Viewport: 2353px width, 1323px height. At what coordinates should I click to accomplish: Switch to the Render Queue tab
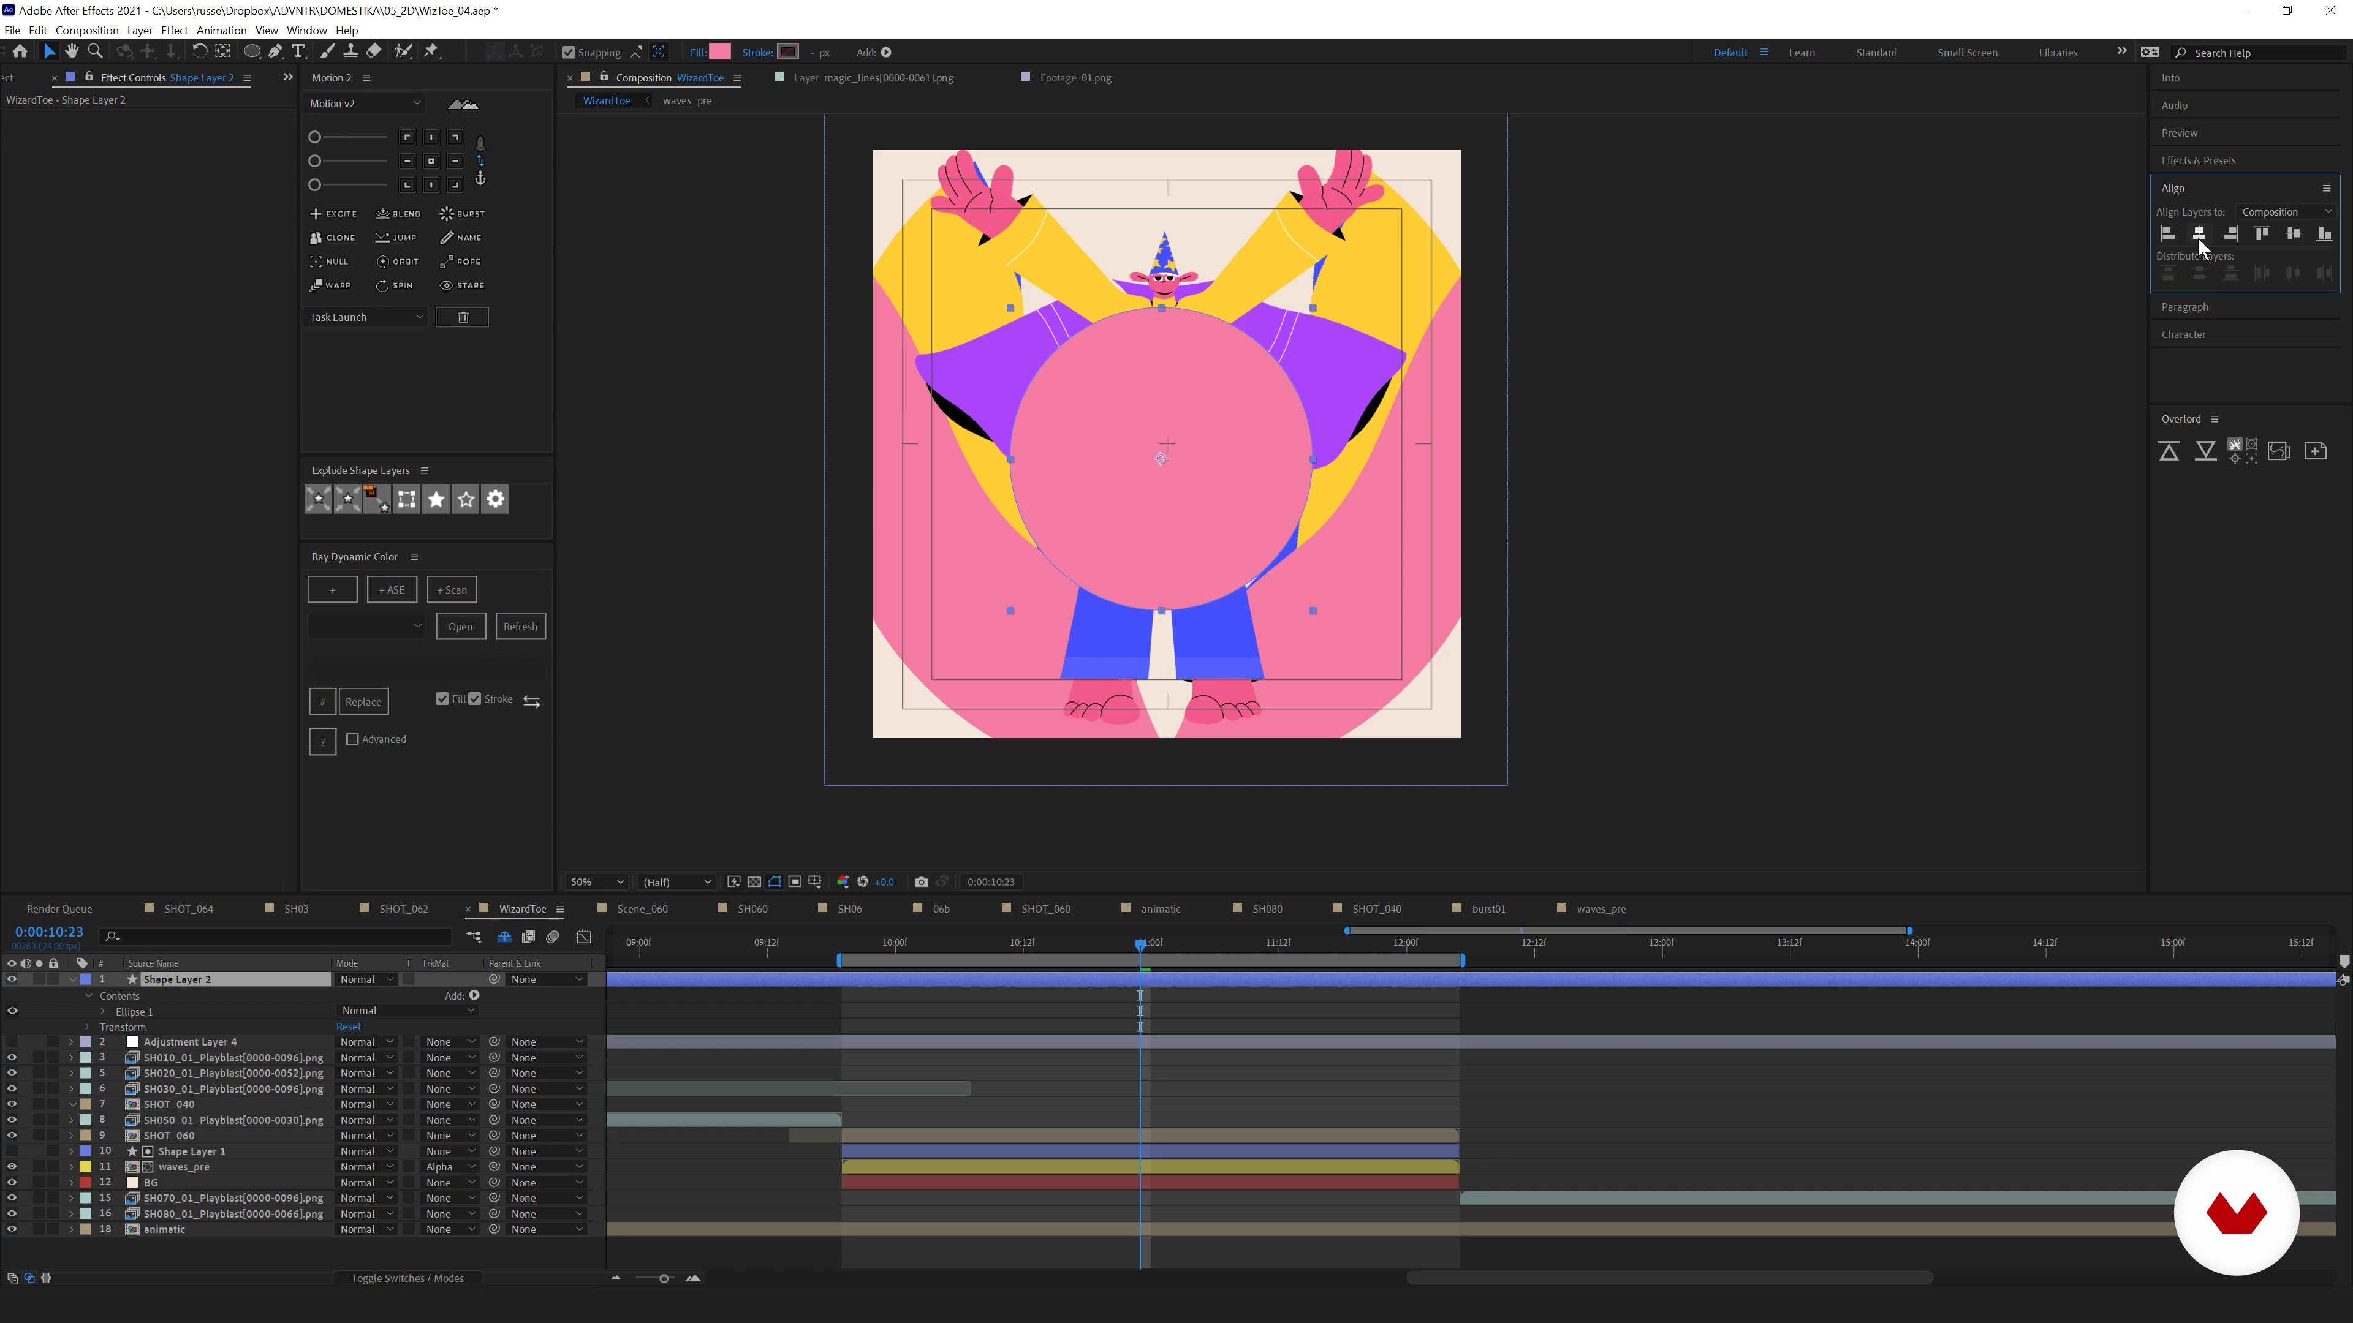(59, 908)
